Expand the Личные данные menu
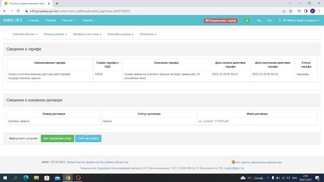 point(55,34)
